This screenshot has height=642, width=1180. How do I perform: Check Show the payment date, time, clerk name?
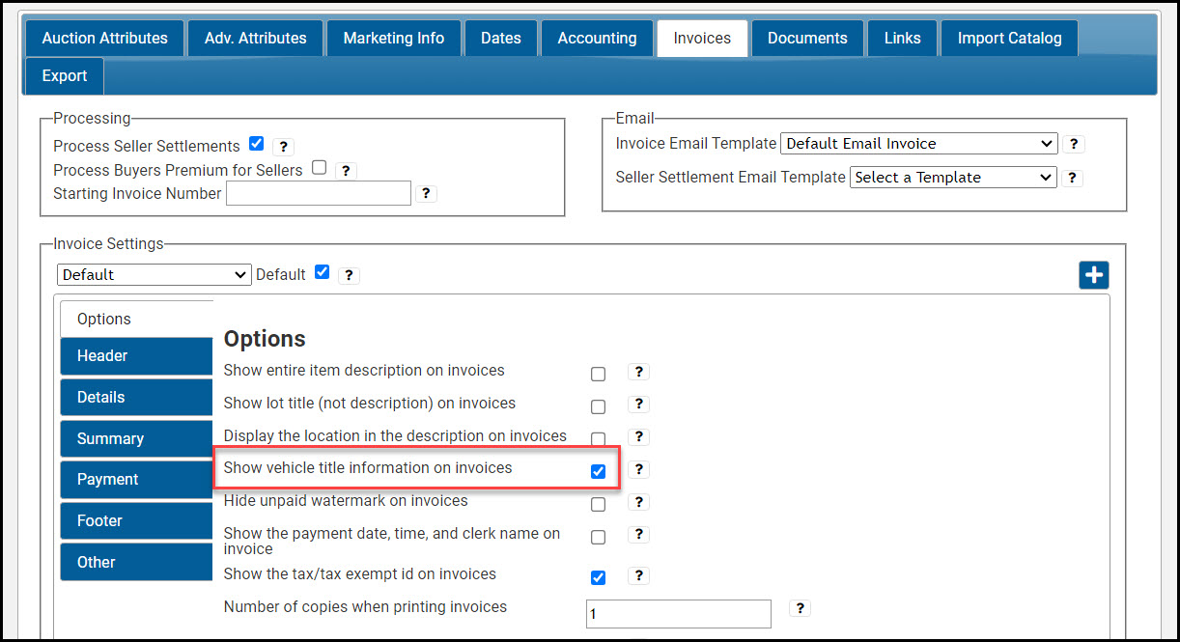(599, 538)
